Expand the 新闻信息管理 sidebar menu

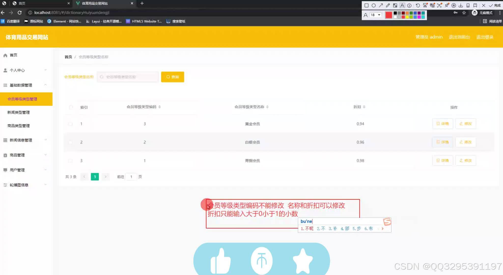point(26,140)
